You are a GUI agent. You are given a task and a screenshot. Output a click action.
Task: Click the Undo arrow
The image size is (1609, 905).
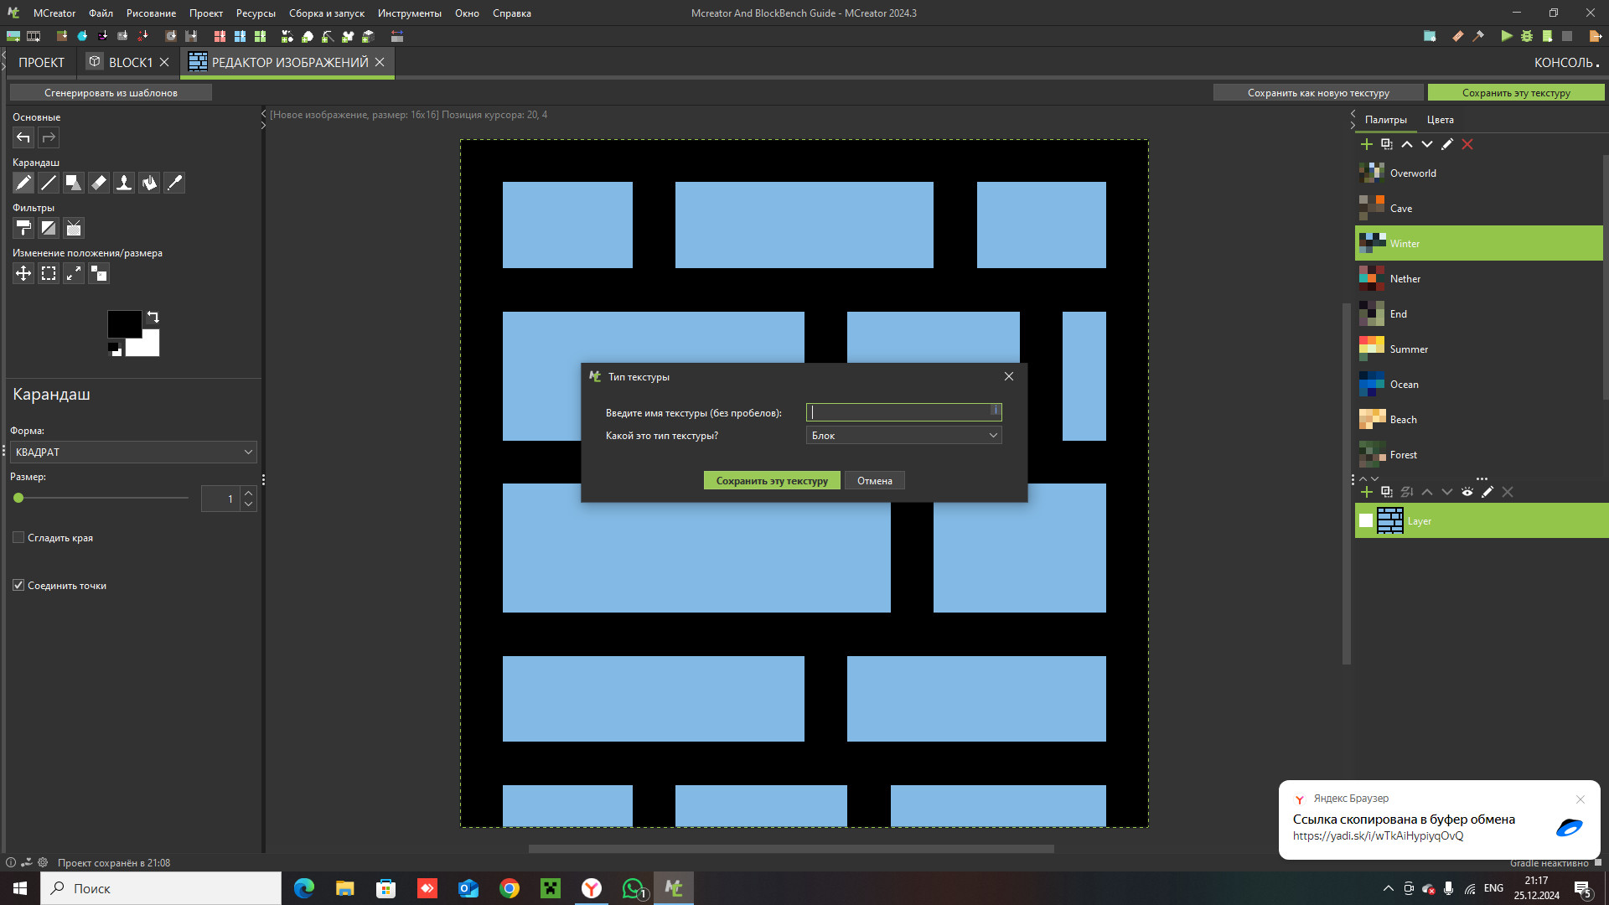tap(23, 137)
